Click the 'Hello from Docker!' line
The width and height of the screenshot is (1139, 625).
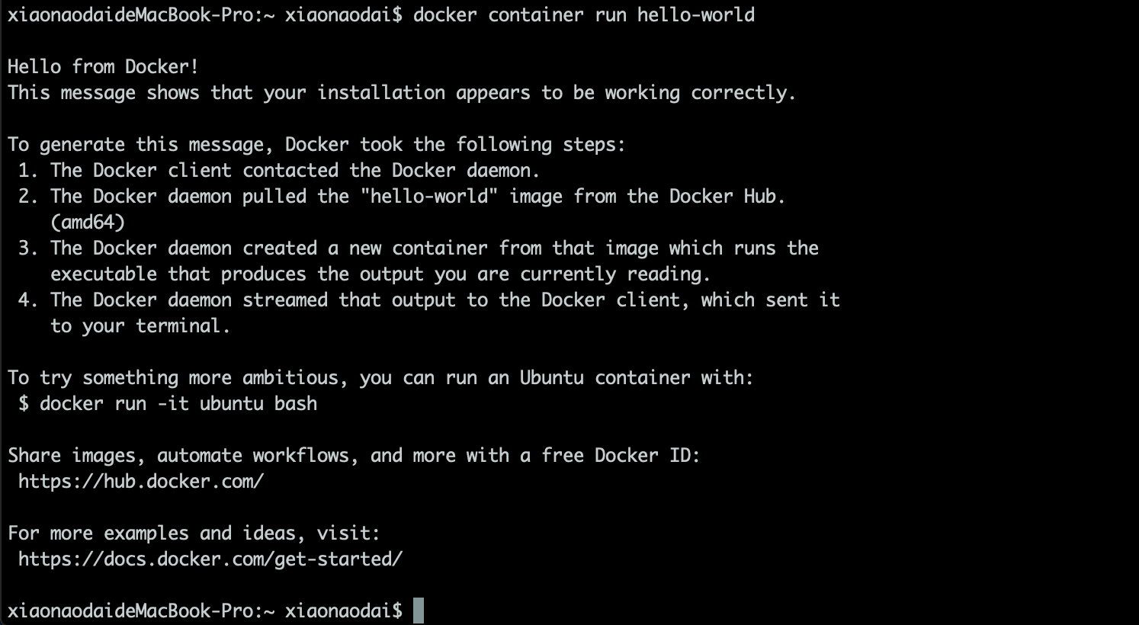[103, 67]
